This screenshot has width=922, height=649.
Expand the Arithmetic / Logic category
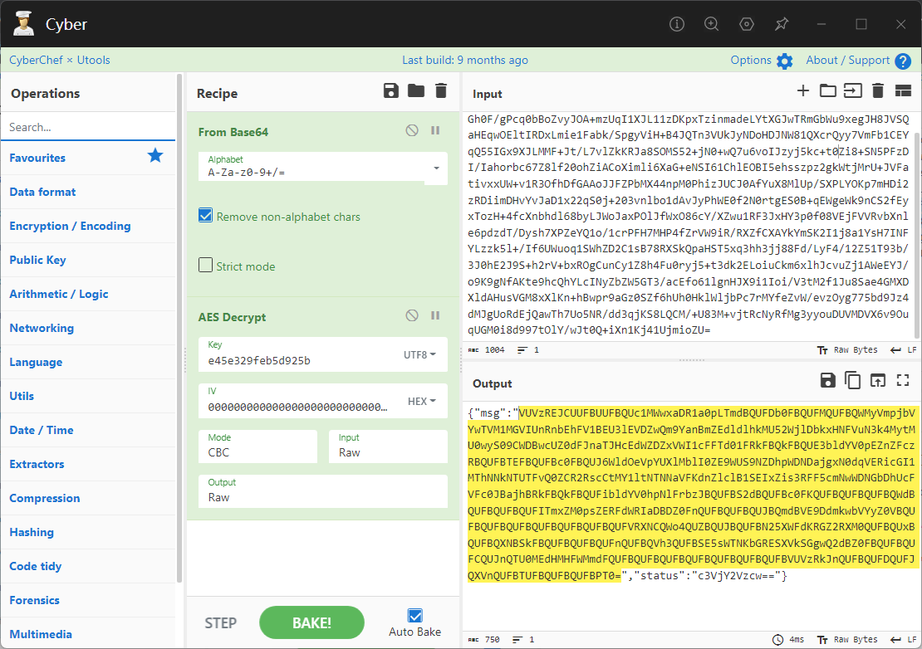coord(88,295)
